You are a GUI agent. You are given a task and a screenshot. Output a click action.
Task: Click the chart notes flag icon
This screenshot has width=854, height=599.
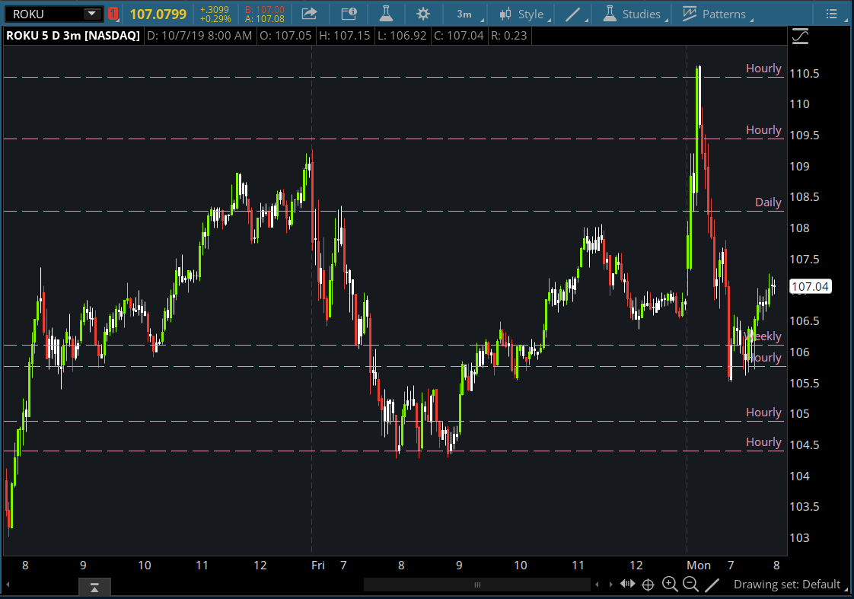348,13
